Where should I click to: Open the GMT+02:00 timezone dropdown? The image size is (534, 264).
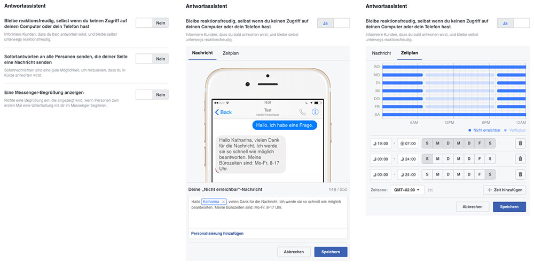coord(407,190)
